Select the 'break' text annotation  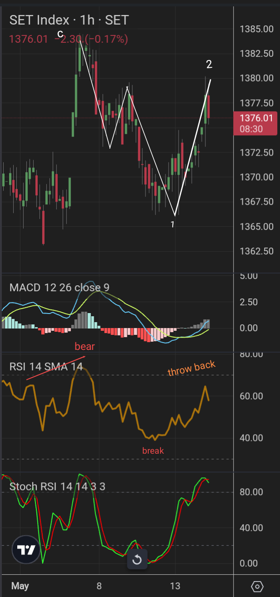153,451
